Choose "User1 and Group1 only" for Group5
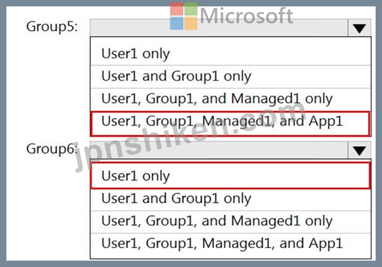The width and height of the screenshot is (382, 267). point(176,77)
